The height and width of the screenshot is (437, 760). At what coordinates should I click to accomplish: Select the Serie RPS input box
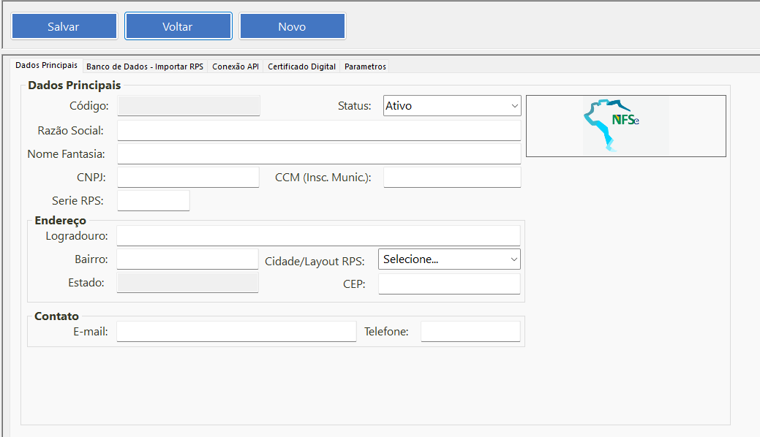(153, 200)
